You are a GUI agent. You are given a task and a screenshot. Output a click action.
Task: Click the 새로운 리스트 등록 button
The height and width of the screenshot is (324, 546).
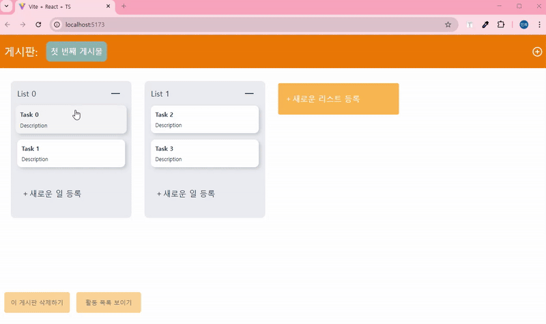[x=338, y=99]
